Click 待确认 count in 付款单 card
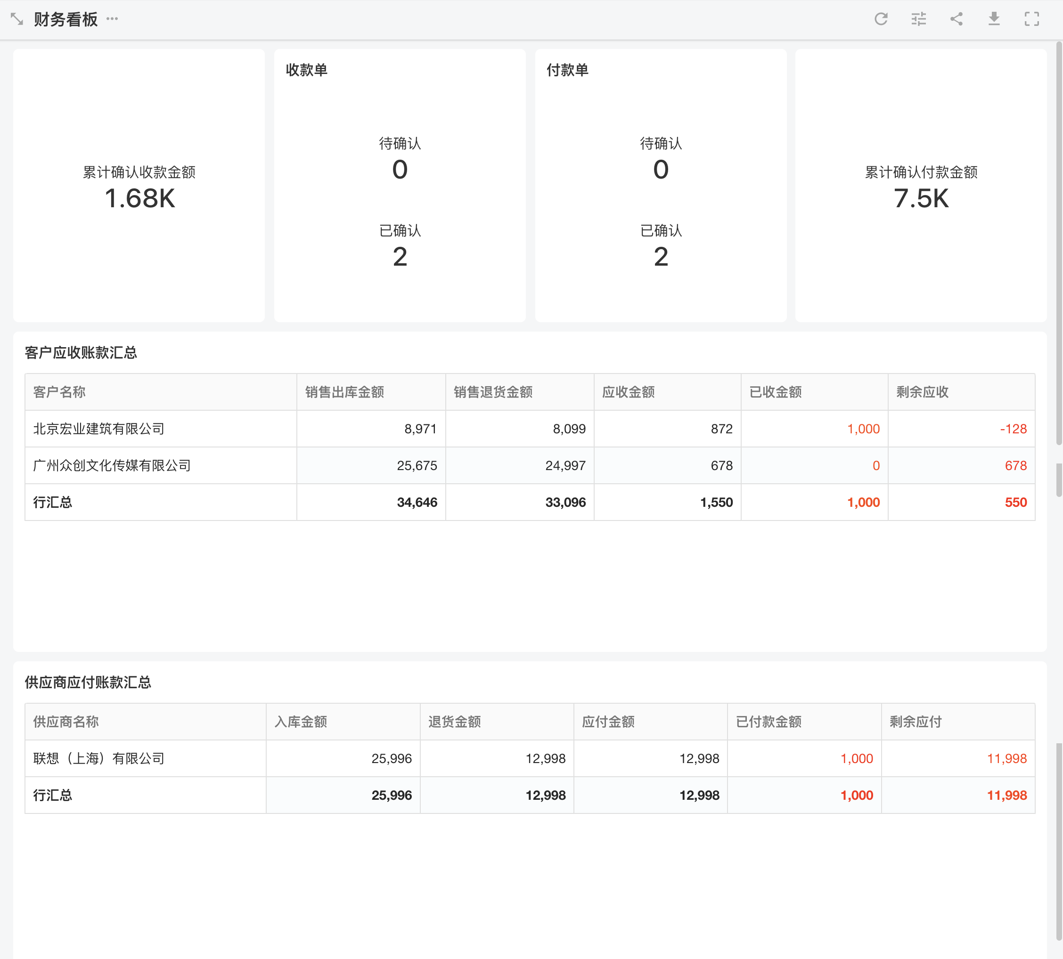 (x=661, y=170)
